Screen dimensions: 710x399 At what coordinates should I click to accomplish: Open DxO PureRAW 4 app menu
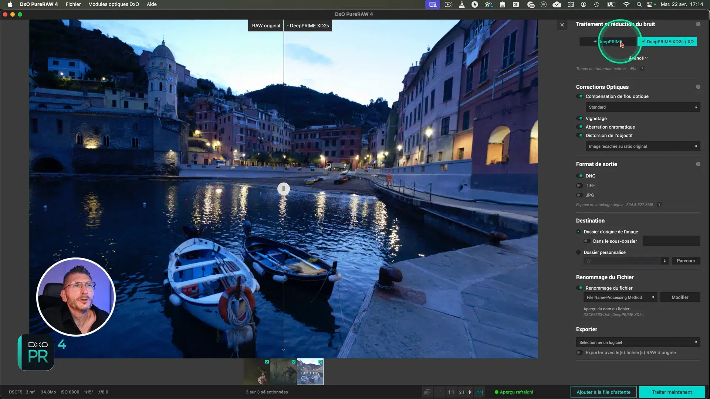point(39,4)
